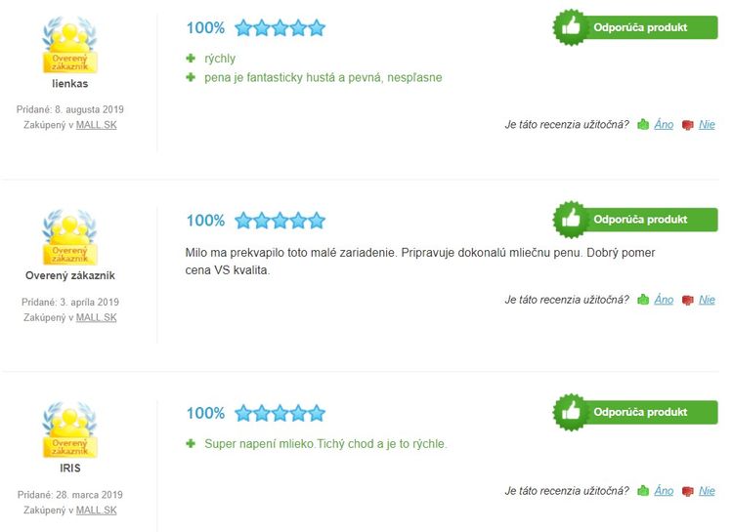Vote Nie on the April 2019 review
Screen dimensions: 733x532
click(x=707, y=300)
